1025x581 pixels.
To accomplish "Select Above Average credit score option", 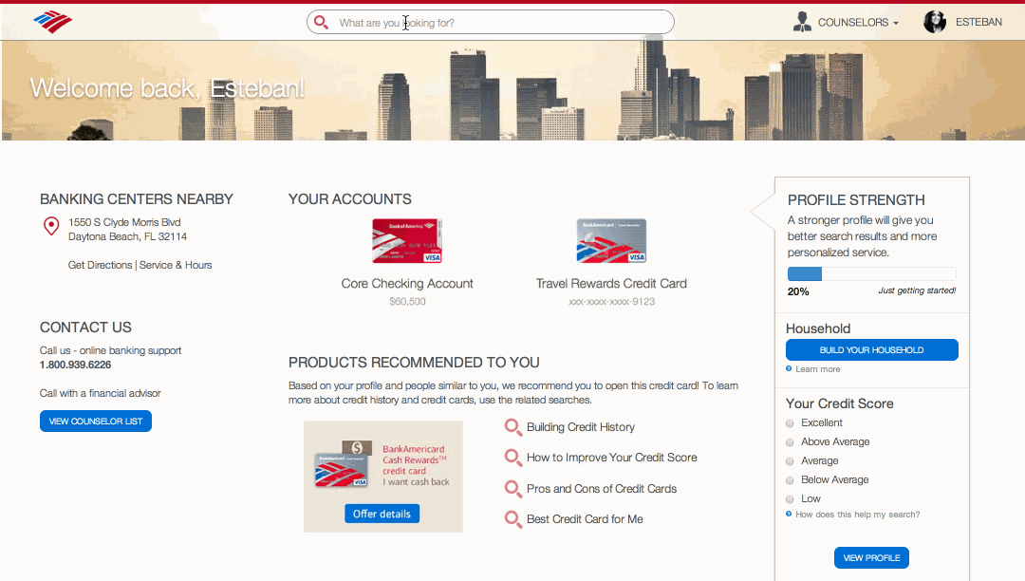I will pos(790,442).
